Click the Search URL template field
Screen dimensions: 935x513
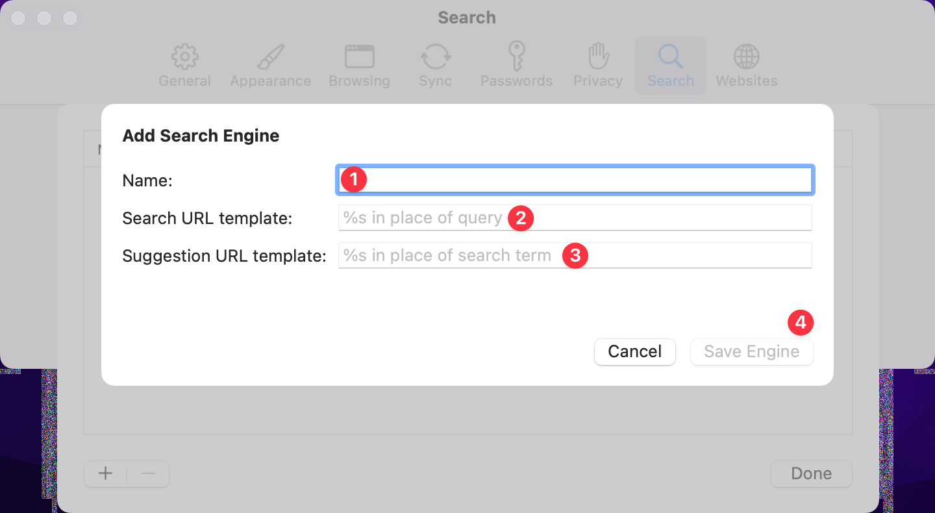pos(575,218)
